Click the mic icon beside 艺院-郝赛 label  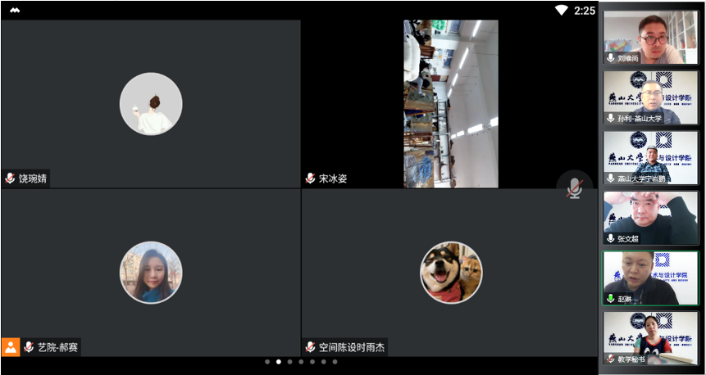click(29, 347)
